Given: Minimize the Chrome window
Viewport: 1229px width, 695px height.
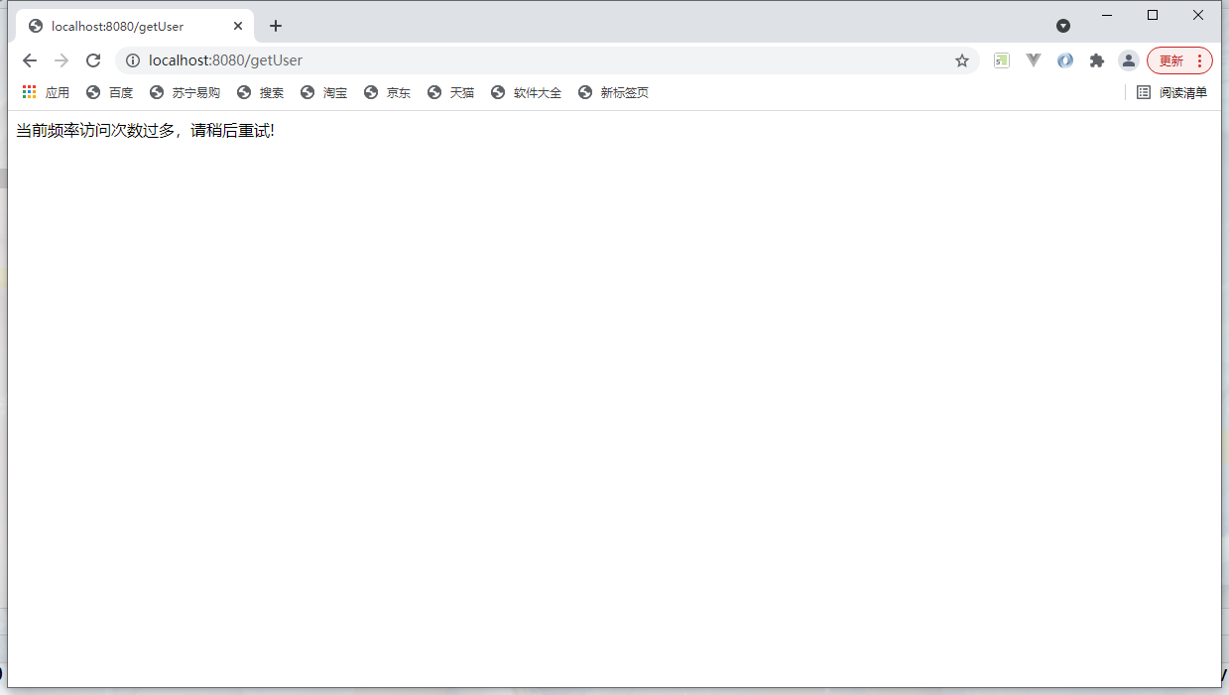Looking at the screenshot, I should [x=1107, y=15].
